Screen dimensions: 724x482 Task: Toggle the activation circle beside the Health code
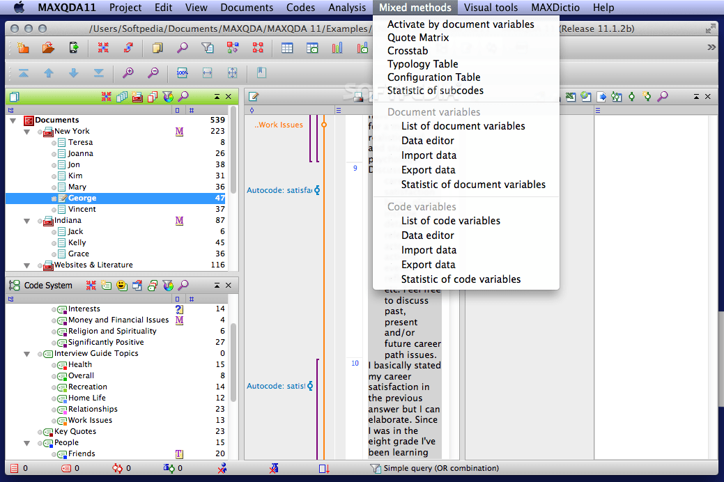pyautogui.click(x=54, y=365)
